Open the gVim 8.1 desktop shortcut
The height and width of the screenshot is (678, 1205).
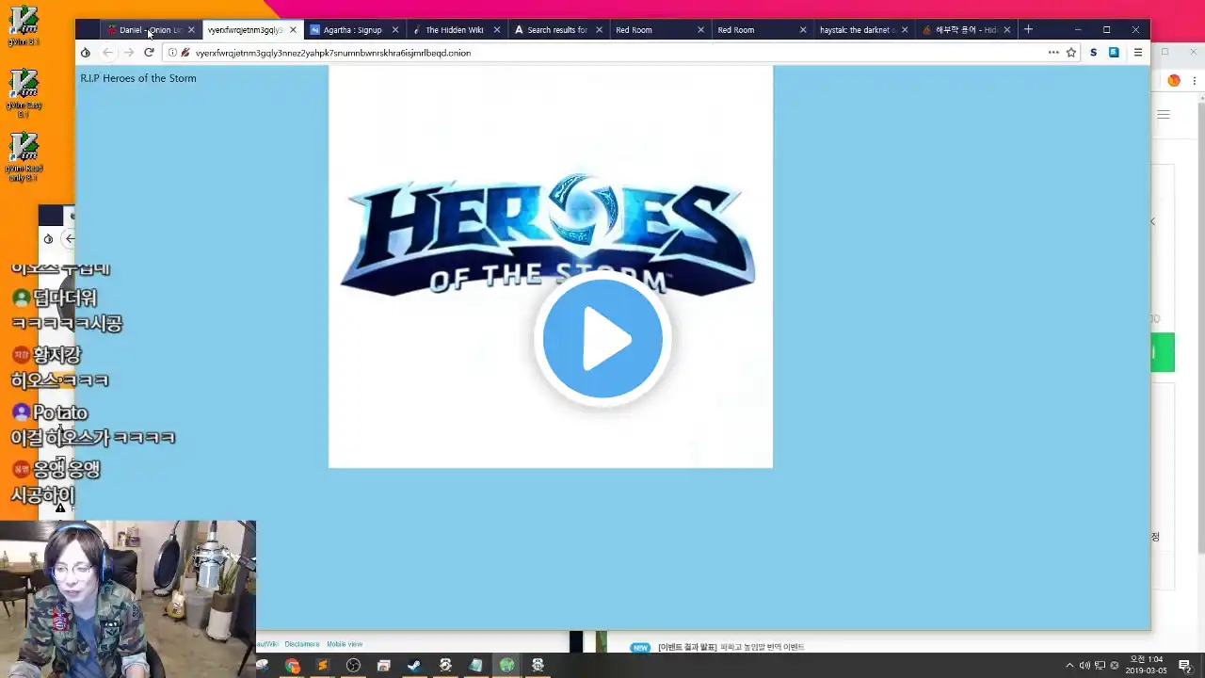point(24,25)
